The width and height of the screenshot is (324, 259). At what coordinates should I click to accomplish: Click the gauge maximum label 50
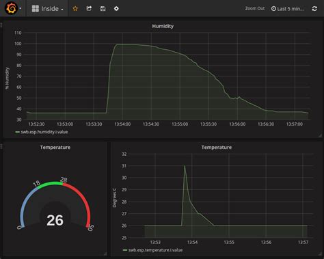tap(91, 228)
